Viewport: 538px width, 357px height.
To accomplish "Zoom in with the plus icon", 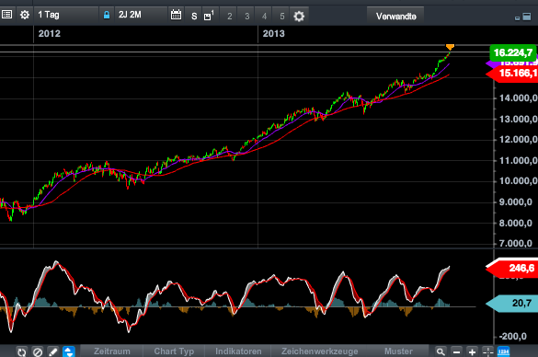I will click(x=472, y=351).
